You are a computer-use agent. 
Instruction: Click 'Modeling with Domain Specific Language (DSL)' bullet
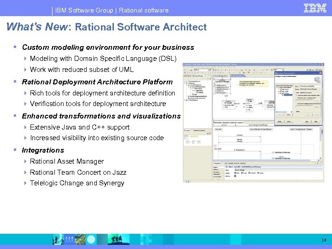pos(103,59)
